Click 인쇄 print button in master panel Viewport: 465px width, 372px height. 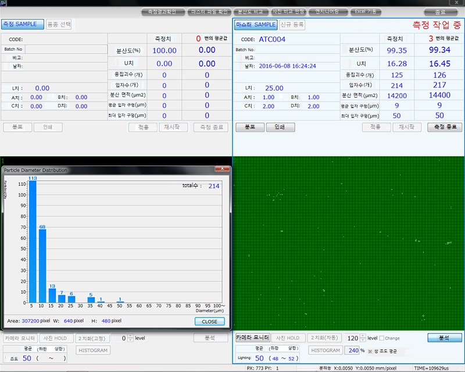(x=280, y=127)
